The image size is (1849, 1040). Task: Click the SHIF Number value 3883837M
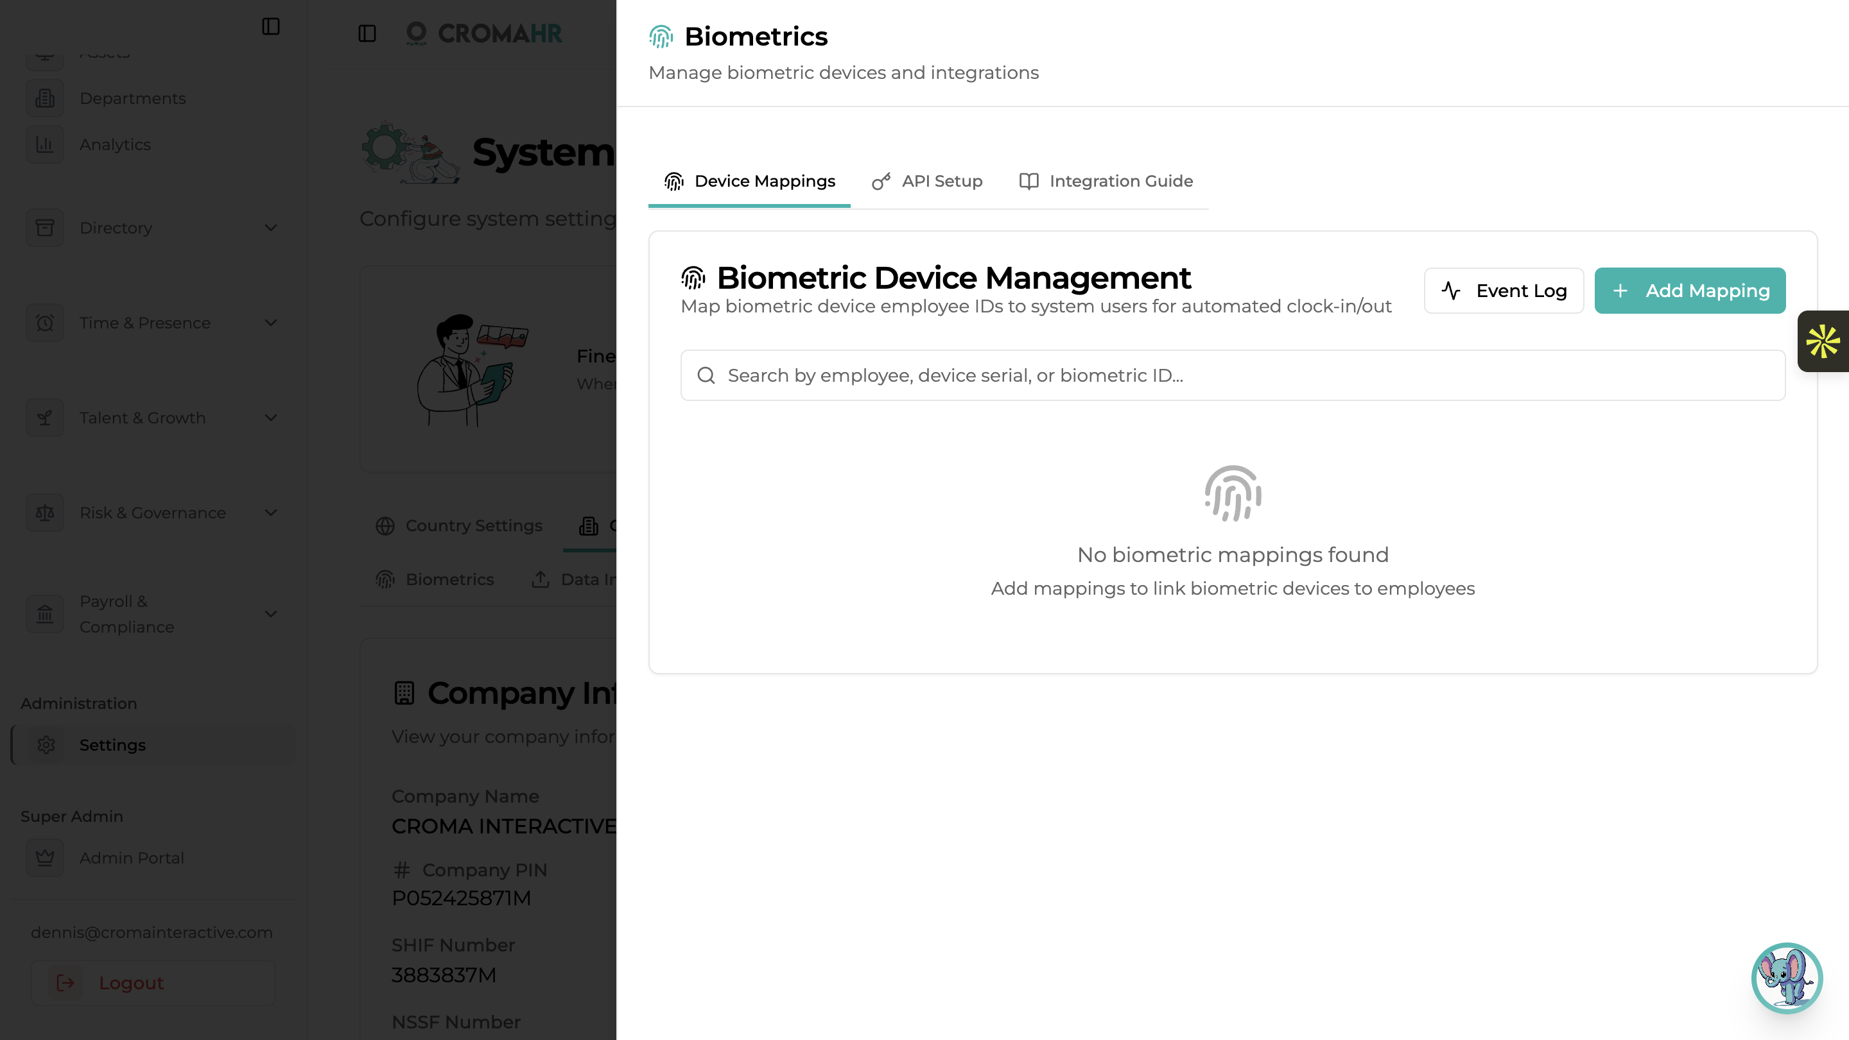[x=444, y=975]
